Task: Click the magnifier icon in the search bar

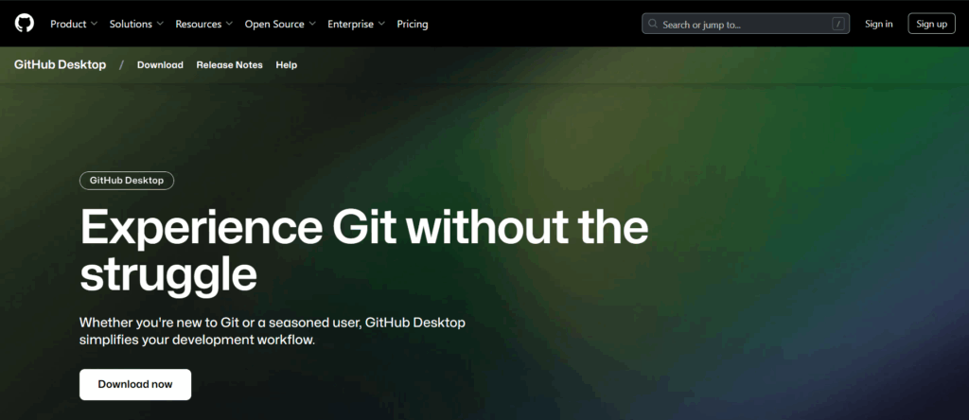Action: click(653, 24)
